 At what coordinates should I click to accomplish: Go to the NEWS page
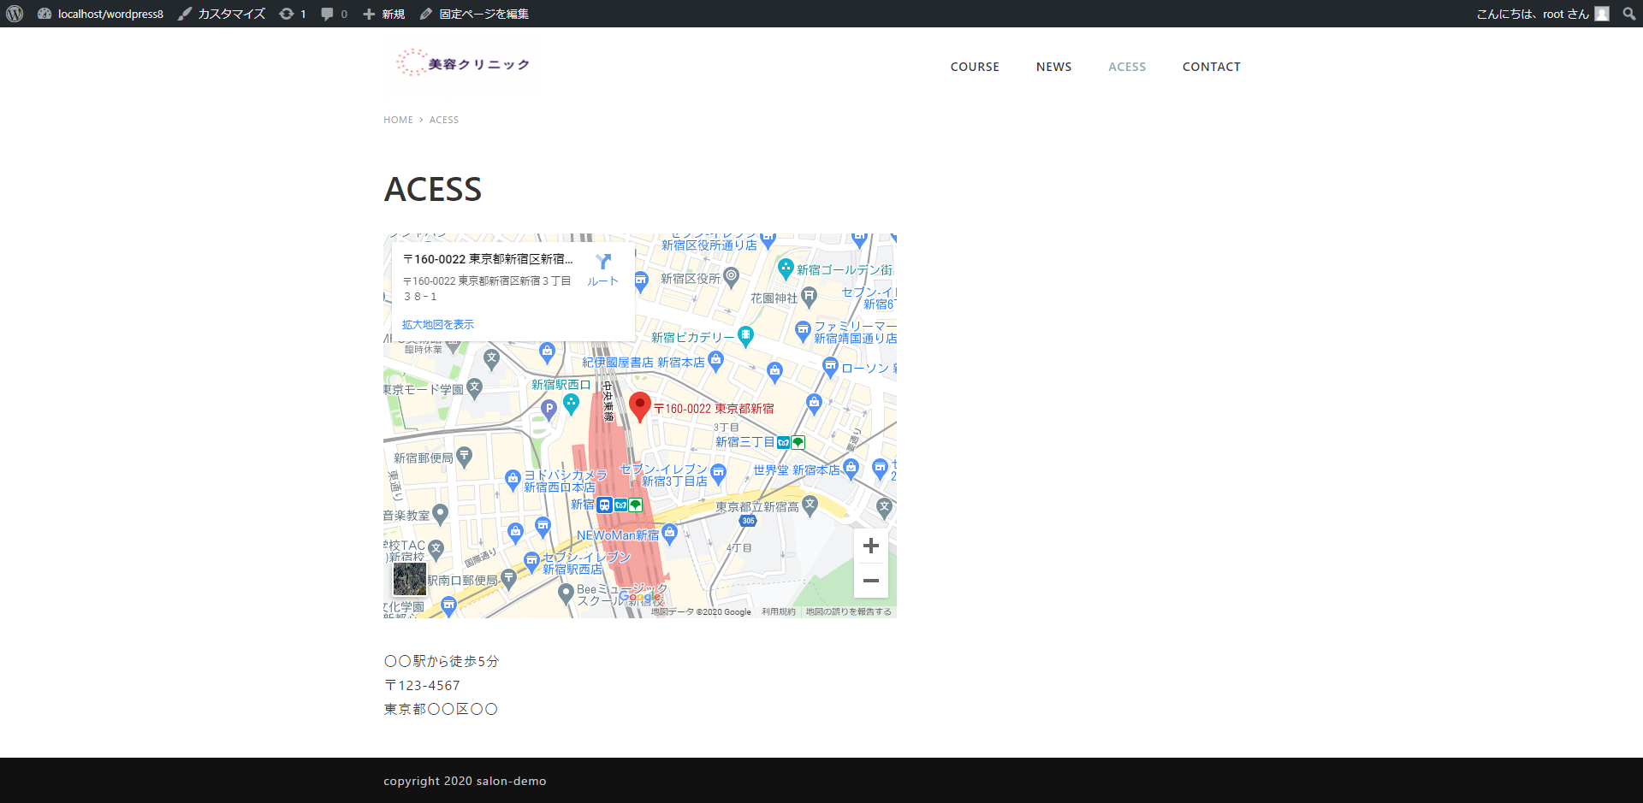tap(1053, 67)
